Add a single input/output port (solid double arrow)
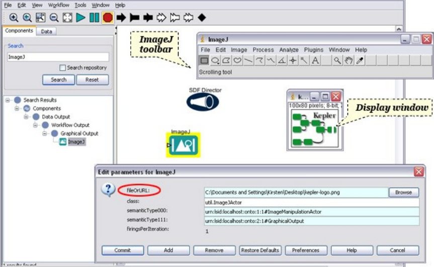 pyautogui.click(x=148, y=18)
